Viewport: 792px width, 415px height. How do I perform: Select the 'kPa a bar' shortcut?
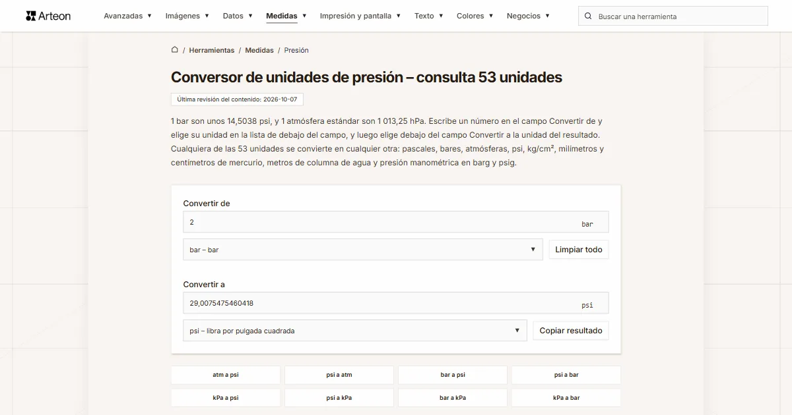click(x=566, y=398)
